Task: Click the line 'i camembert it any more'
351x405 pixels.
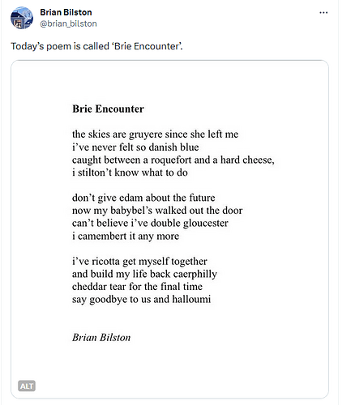Action: coord(126,236)
